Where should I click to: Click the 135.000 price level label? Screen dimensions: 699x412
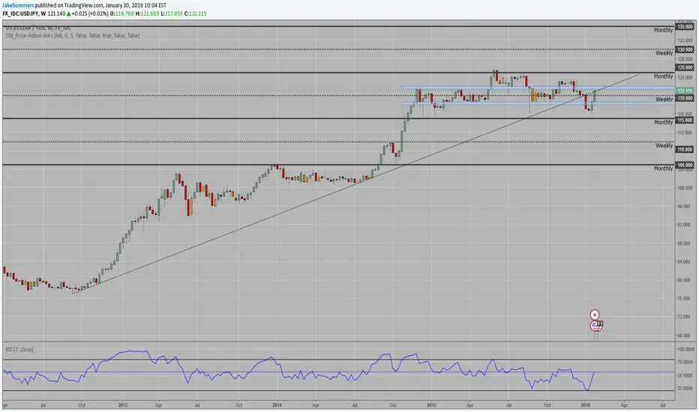point(685,27)
